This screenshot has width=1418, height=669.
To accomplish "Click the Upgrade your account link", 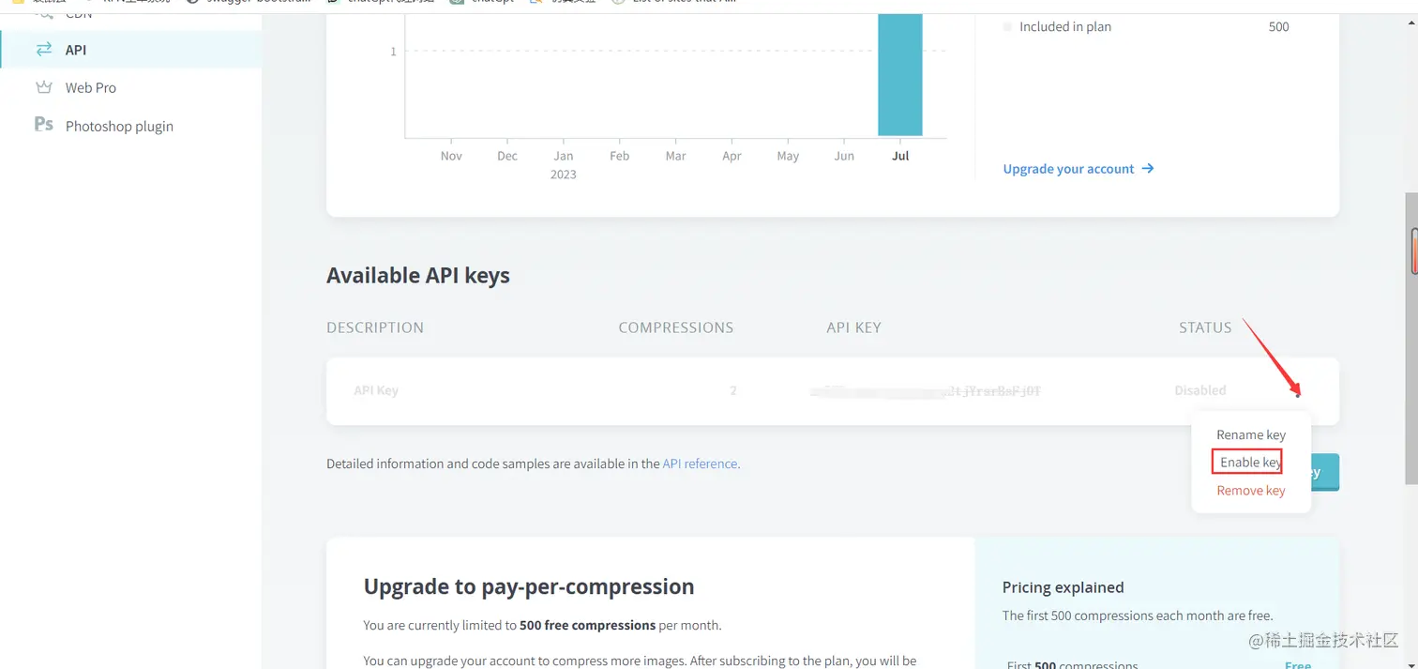I will (1068, 169).
